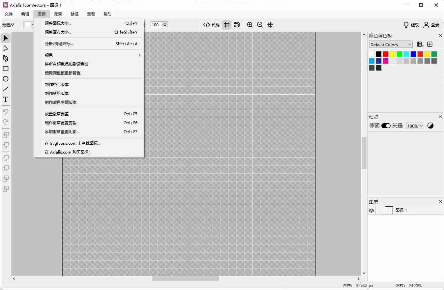This screenshot has height=290, width=444.
Task: Open the 路径 menu
Action: 74,14
